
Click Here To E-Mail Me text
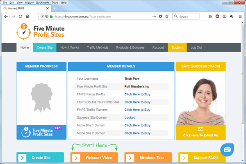pyautogui.click(x=200, y=135)
